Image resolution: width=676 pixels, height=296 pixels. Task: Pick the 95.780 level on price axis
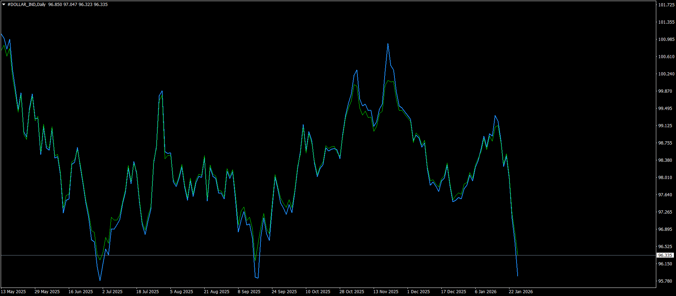click(x=665, y=281)
